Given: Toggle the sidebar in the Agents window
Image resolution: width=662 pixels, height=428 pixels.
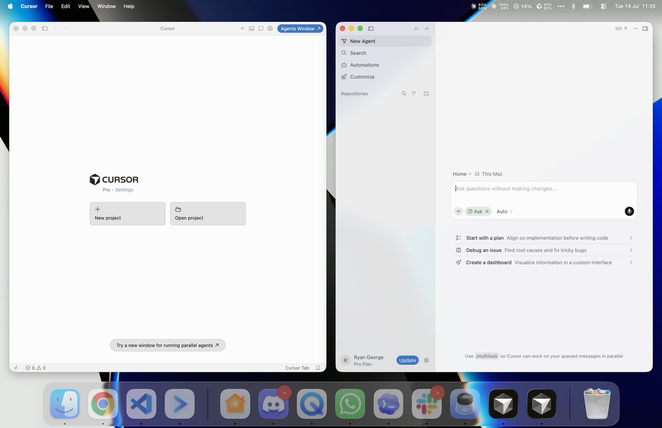Looking at the screenshot, I should pos(371,29).
